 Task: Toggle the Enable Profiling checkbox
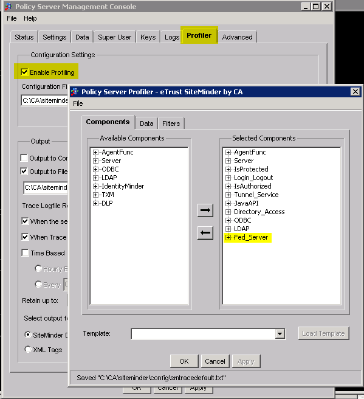[x=24, y=72]
